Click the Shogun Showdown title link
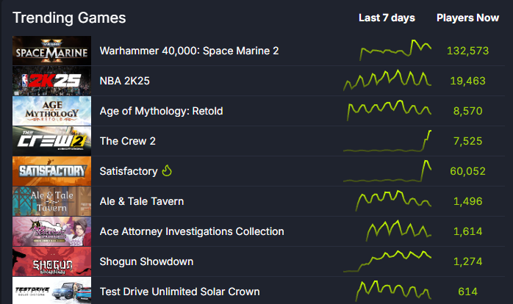Image resolution: width=513 pixels, height=304 pixels. point(146,261)
